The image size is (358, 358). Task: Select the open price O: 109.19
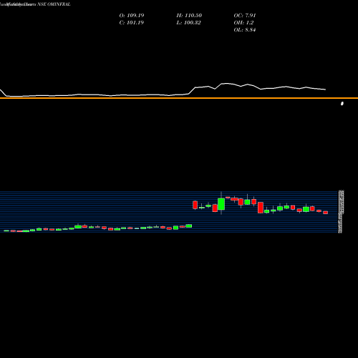click(x=132, y=16)
